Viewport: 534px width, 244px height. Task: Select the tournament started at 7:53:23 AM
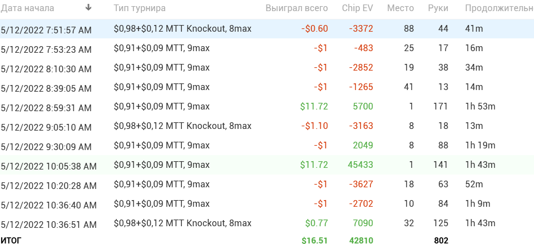point(267,48)
